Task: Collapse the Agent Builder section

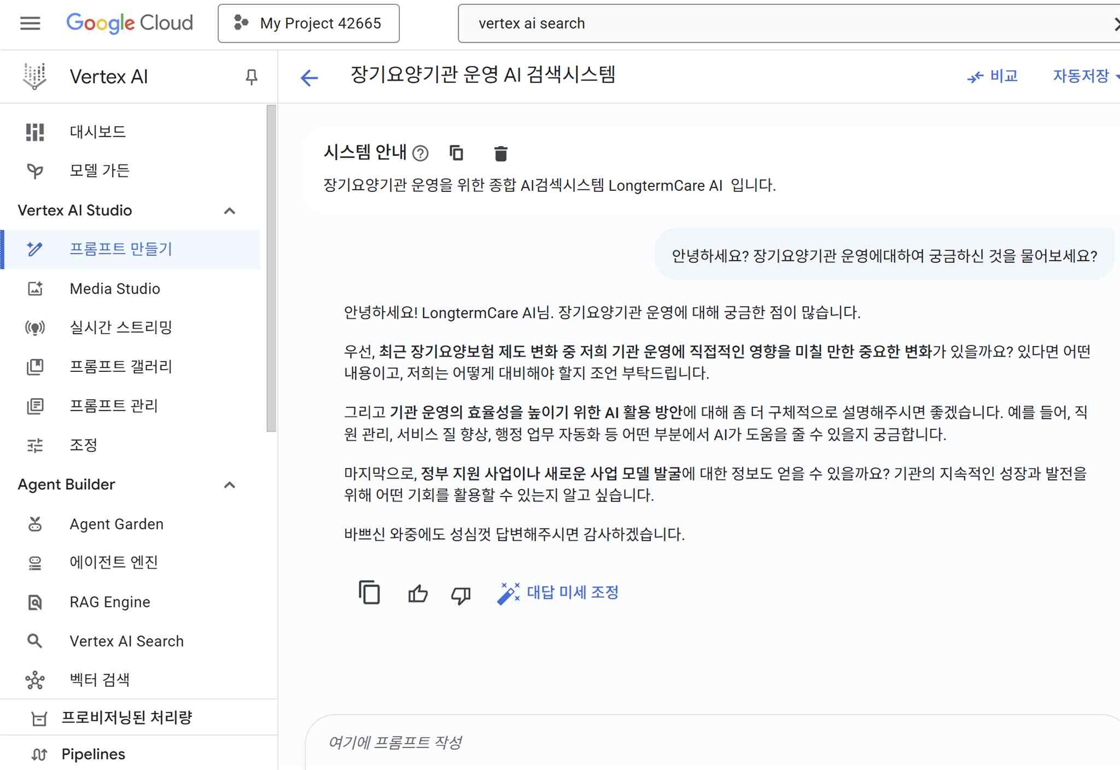Action: (x=230, y=485)
